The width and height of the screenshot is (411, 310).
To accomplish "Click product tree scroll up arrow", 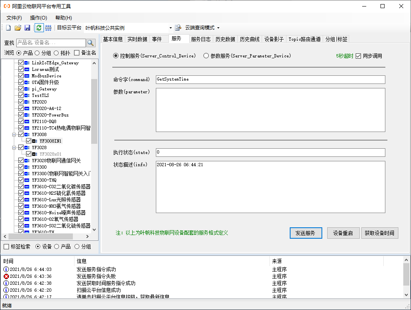I will click(x=94, y=63).
